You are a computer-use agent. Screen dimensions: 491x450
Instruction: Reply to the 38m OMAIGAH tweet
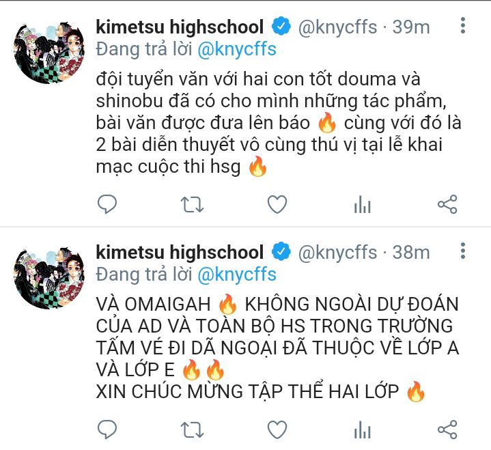point(107,429)
